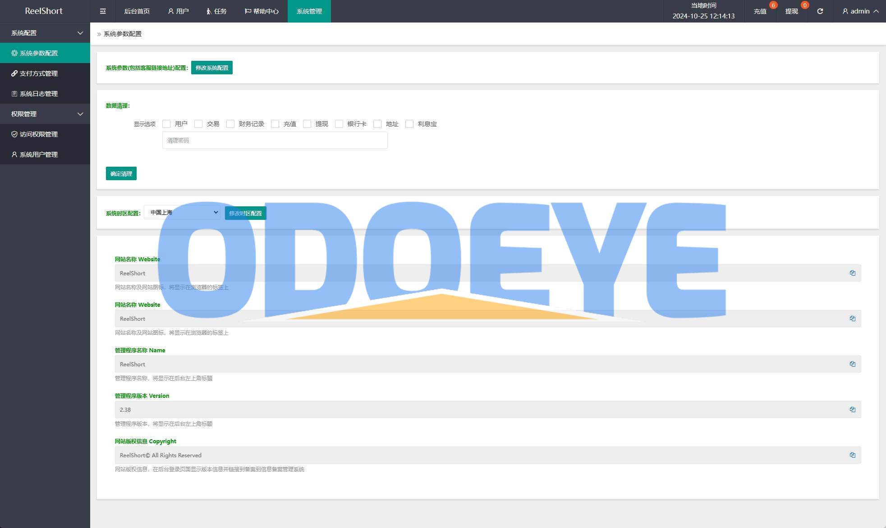
Task: Open the 用户 top menu
Action: click(x=178, y=11)
